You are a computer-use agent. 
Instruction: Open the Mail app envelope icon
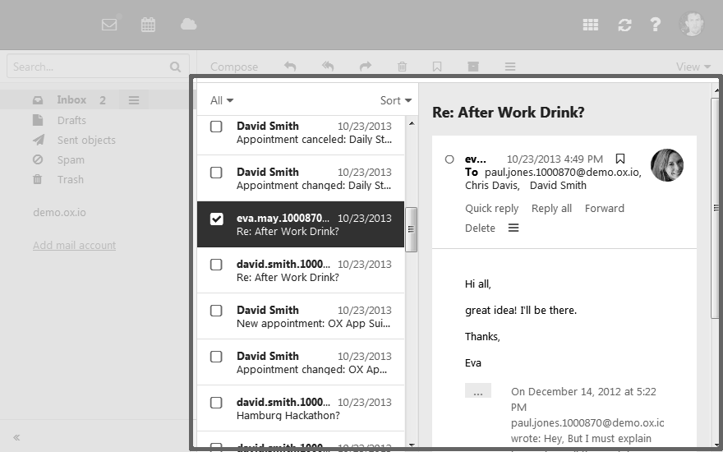pos(109,25)
